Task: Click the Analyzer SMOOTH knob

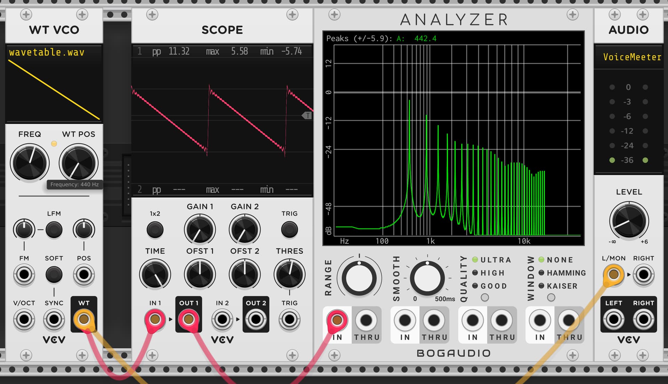Action: coord(428,278)
